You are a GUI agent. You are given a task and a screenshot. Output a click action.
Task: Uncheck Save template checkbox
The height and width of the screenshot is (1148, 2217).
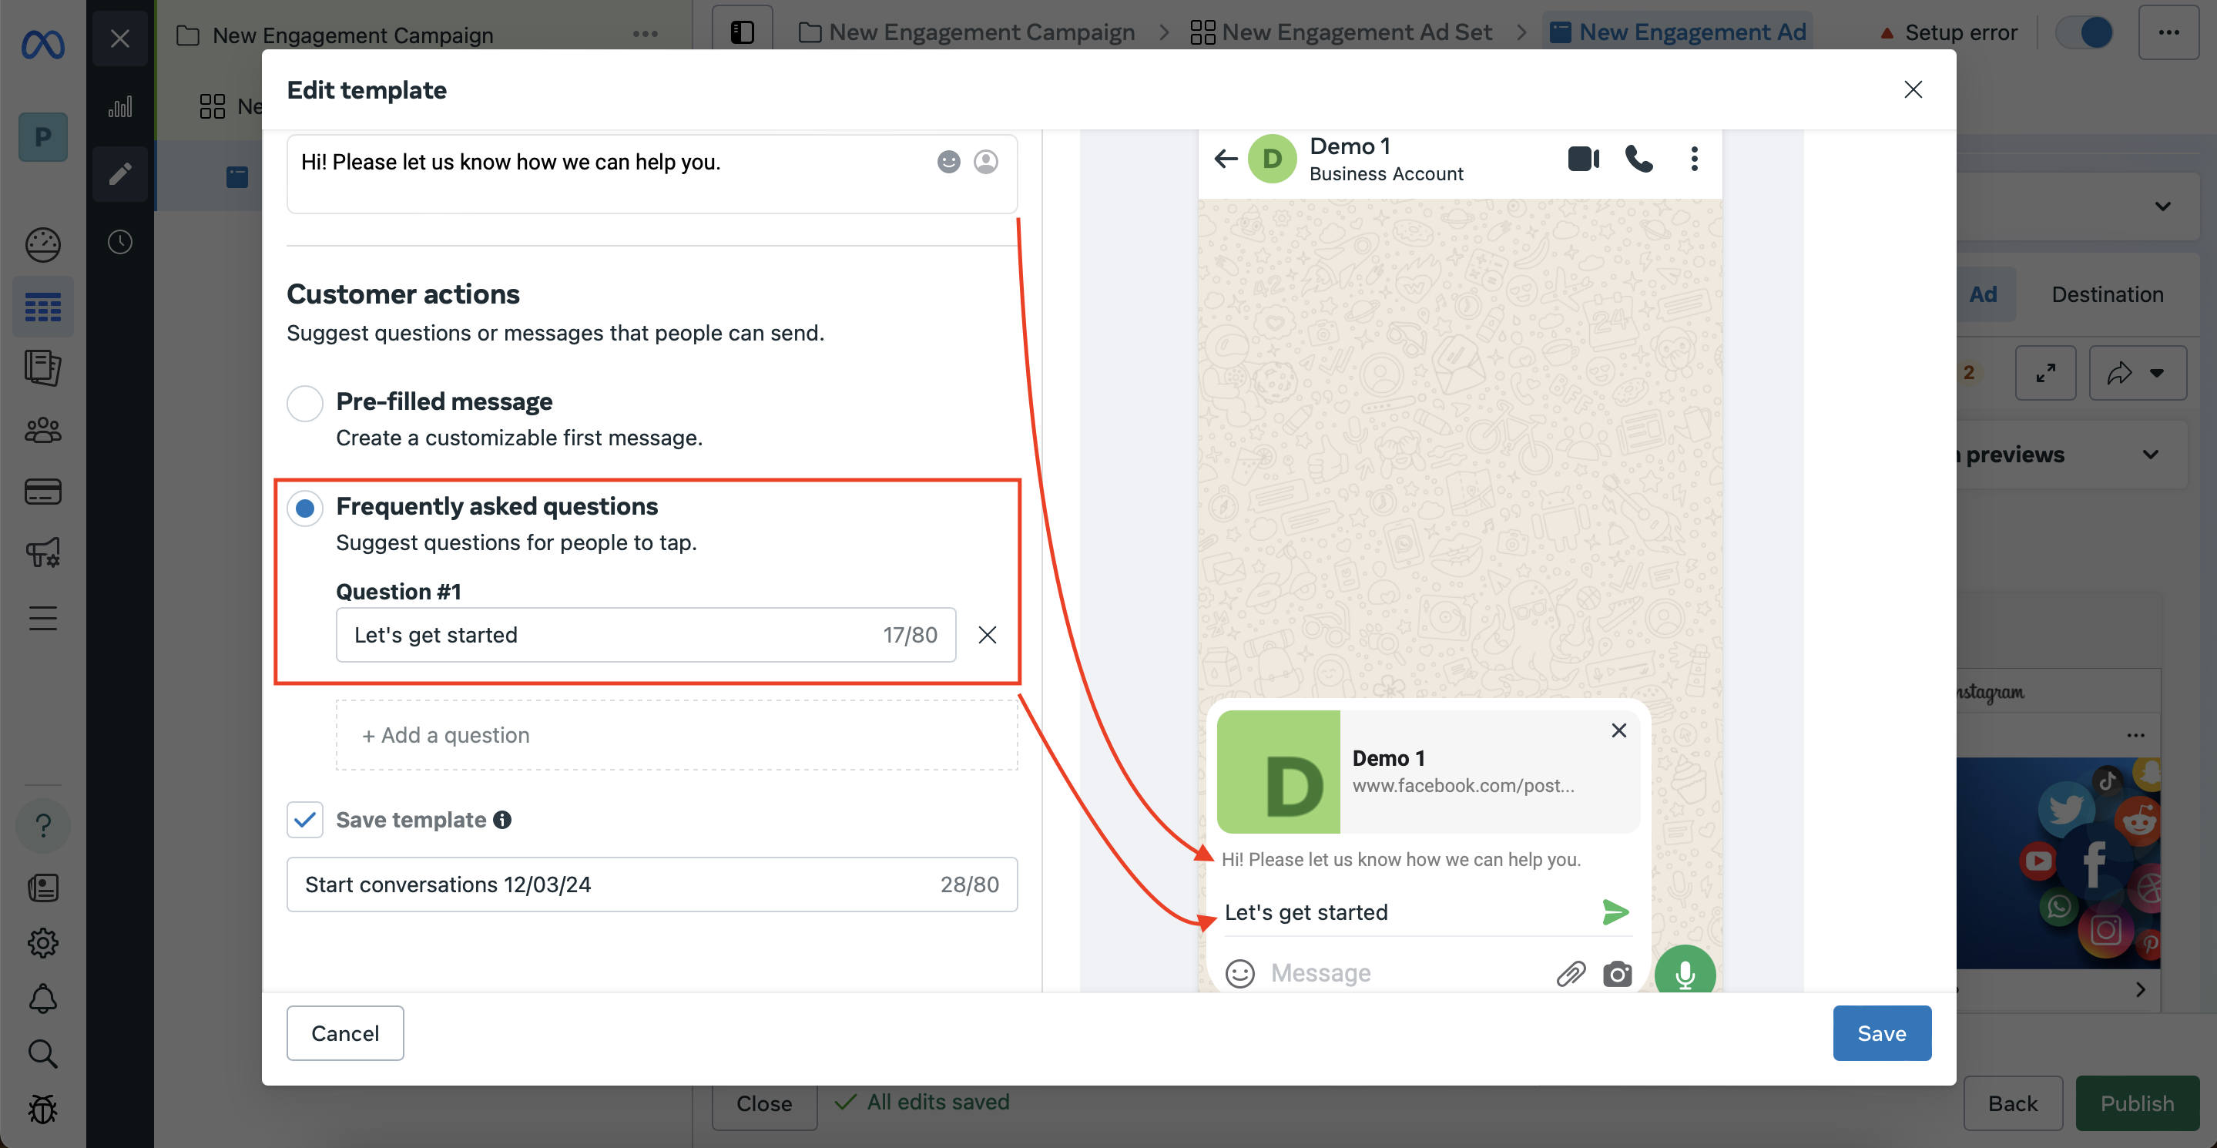pos(305,819)
